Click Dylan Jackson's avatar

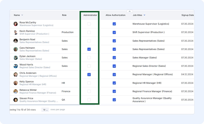[x=16, y=58]
